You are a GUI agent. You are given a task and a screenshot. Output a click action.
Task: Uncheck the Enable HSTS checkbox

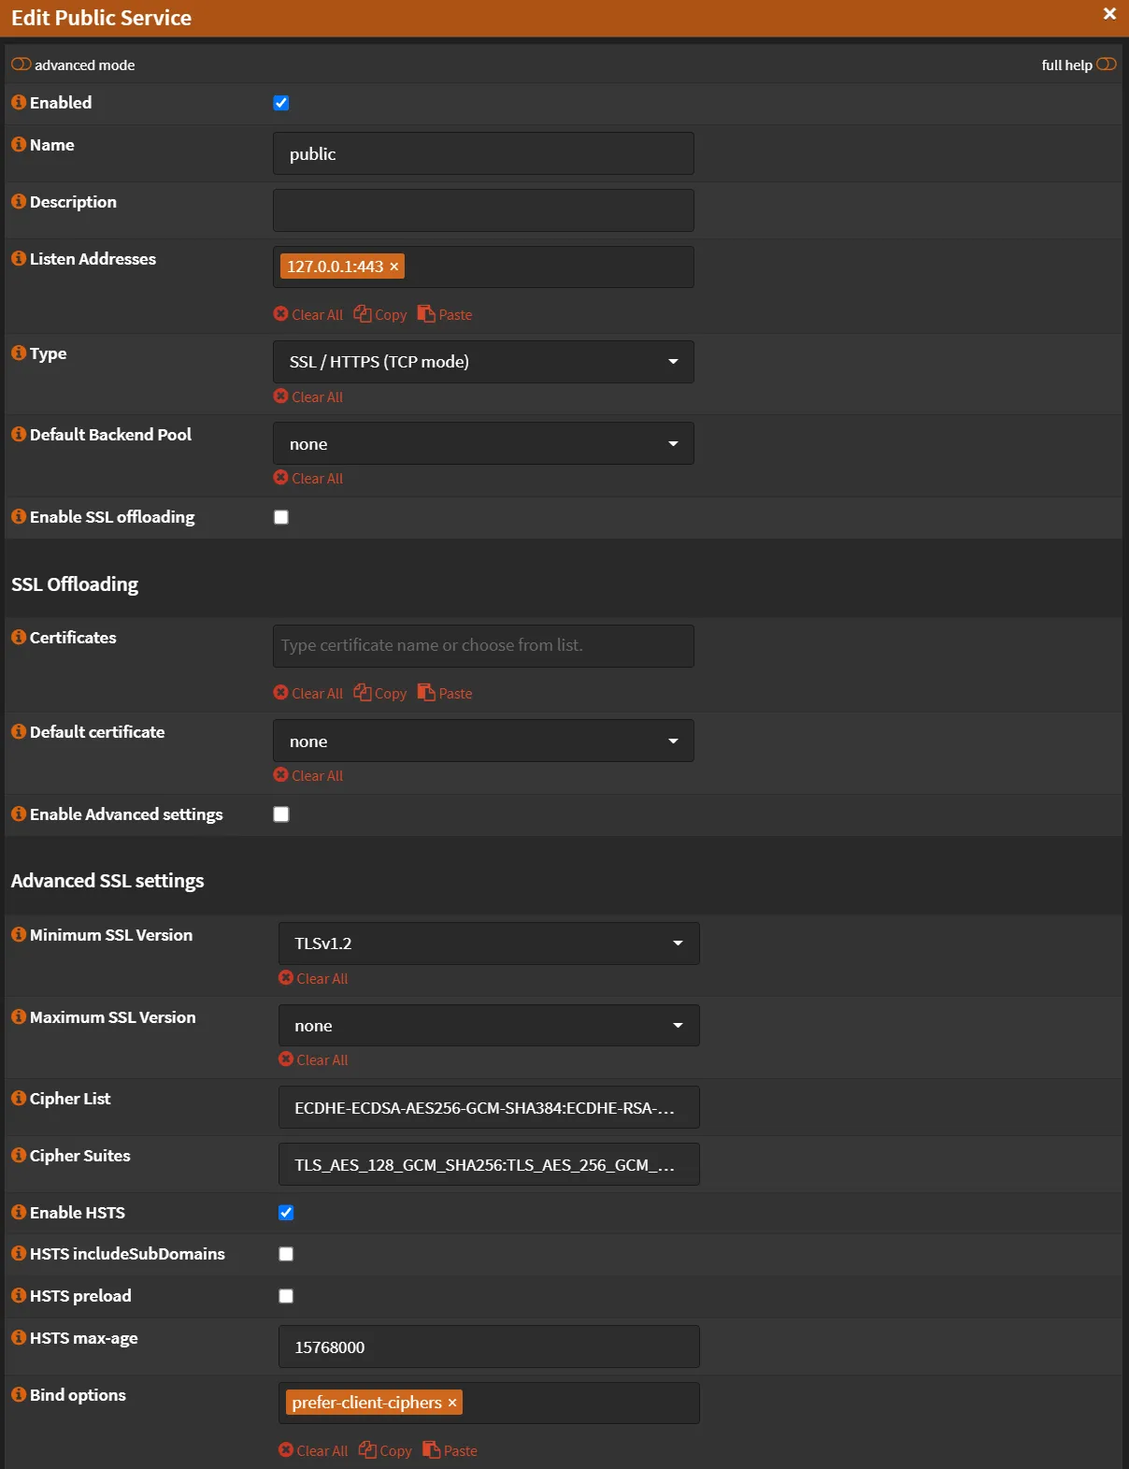pos(286,1213)
